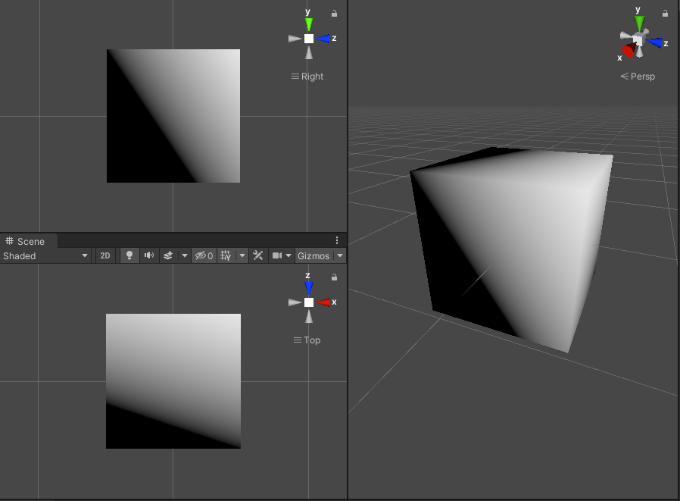
Task: Click the Right view label to switch projection
Action: pyautogui.click(x=307, y=77)
